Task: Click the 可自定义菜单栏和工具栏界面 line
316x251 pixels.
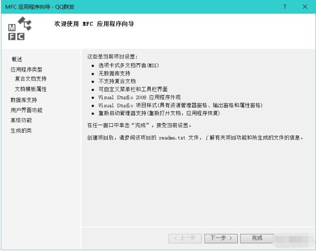Action: (x=133, y=89)
